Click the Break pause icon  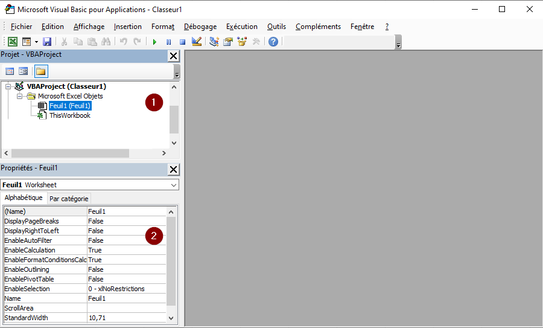tap(169, 42)
